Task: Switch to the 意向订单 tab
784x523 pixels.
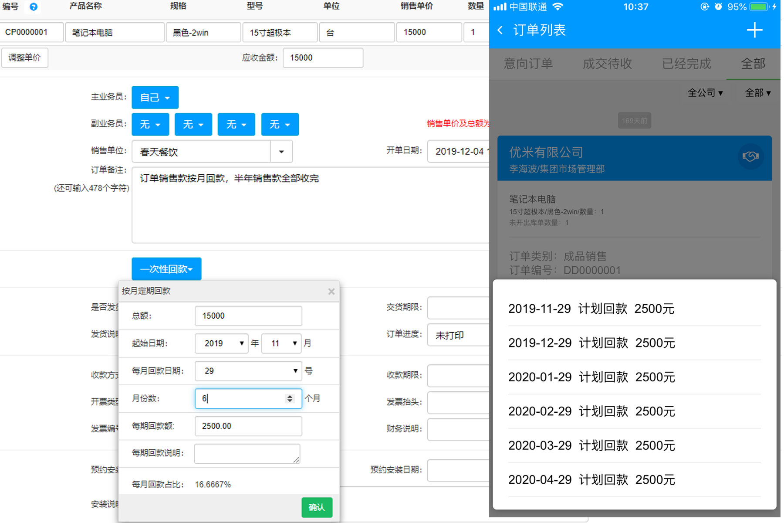Action: coord(528,64)
